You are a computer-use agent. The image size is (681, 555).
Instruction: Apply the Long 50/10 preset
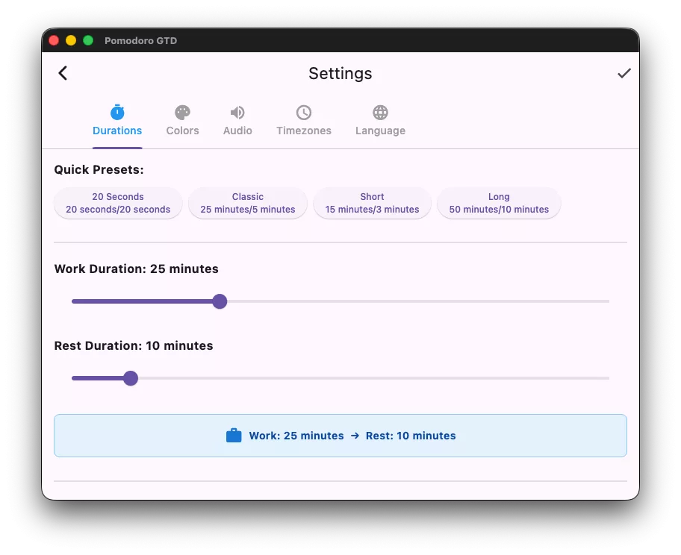coord(499,203)
